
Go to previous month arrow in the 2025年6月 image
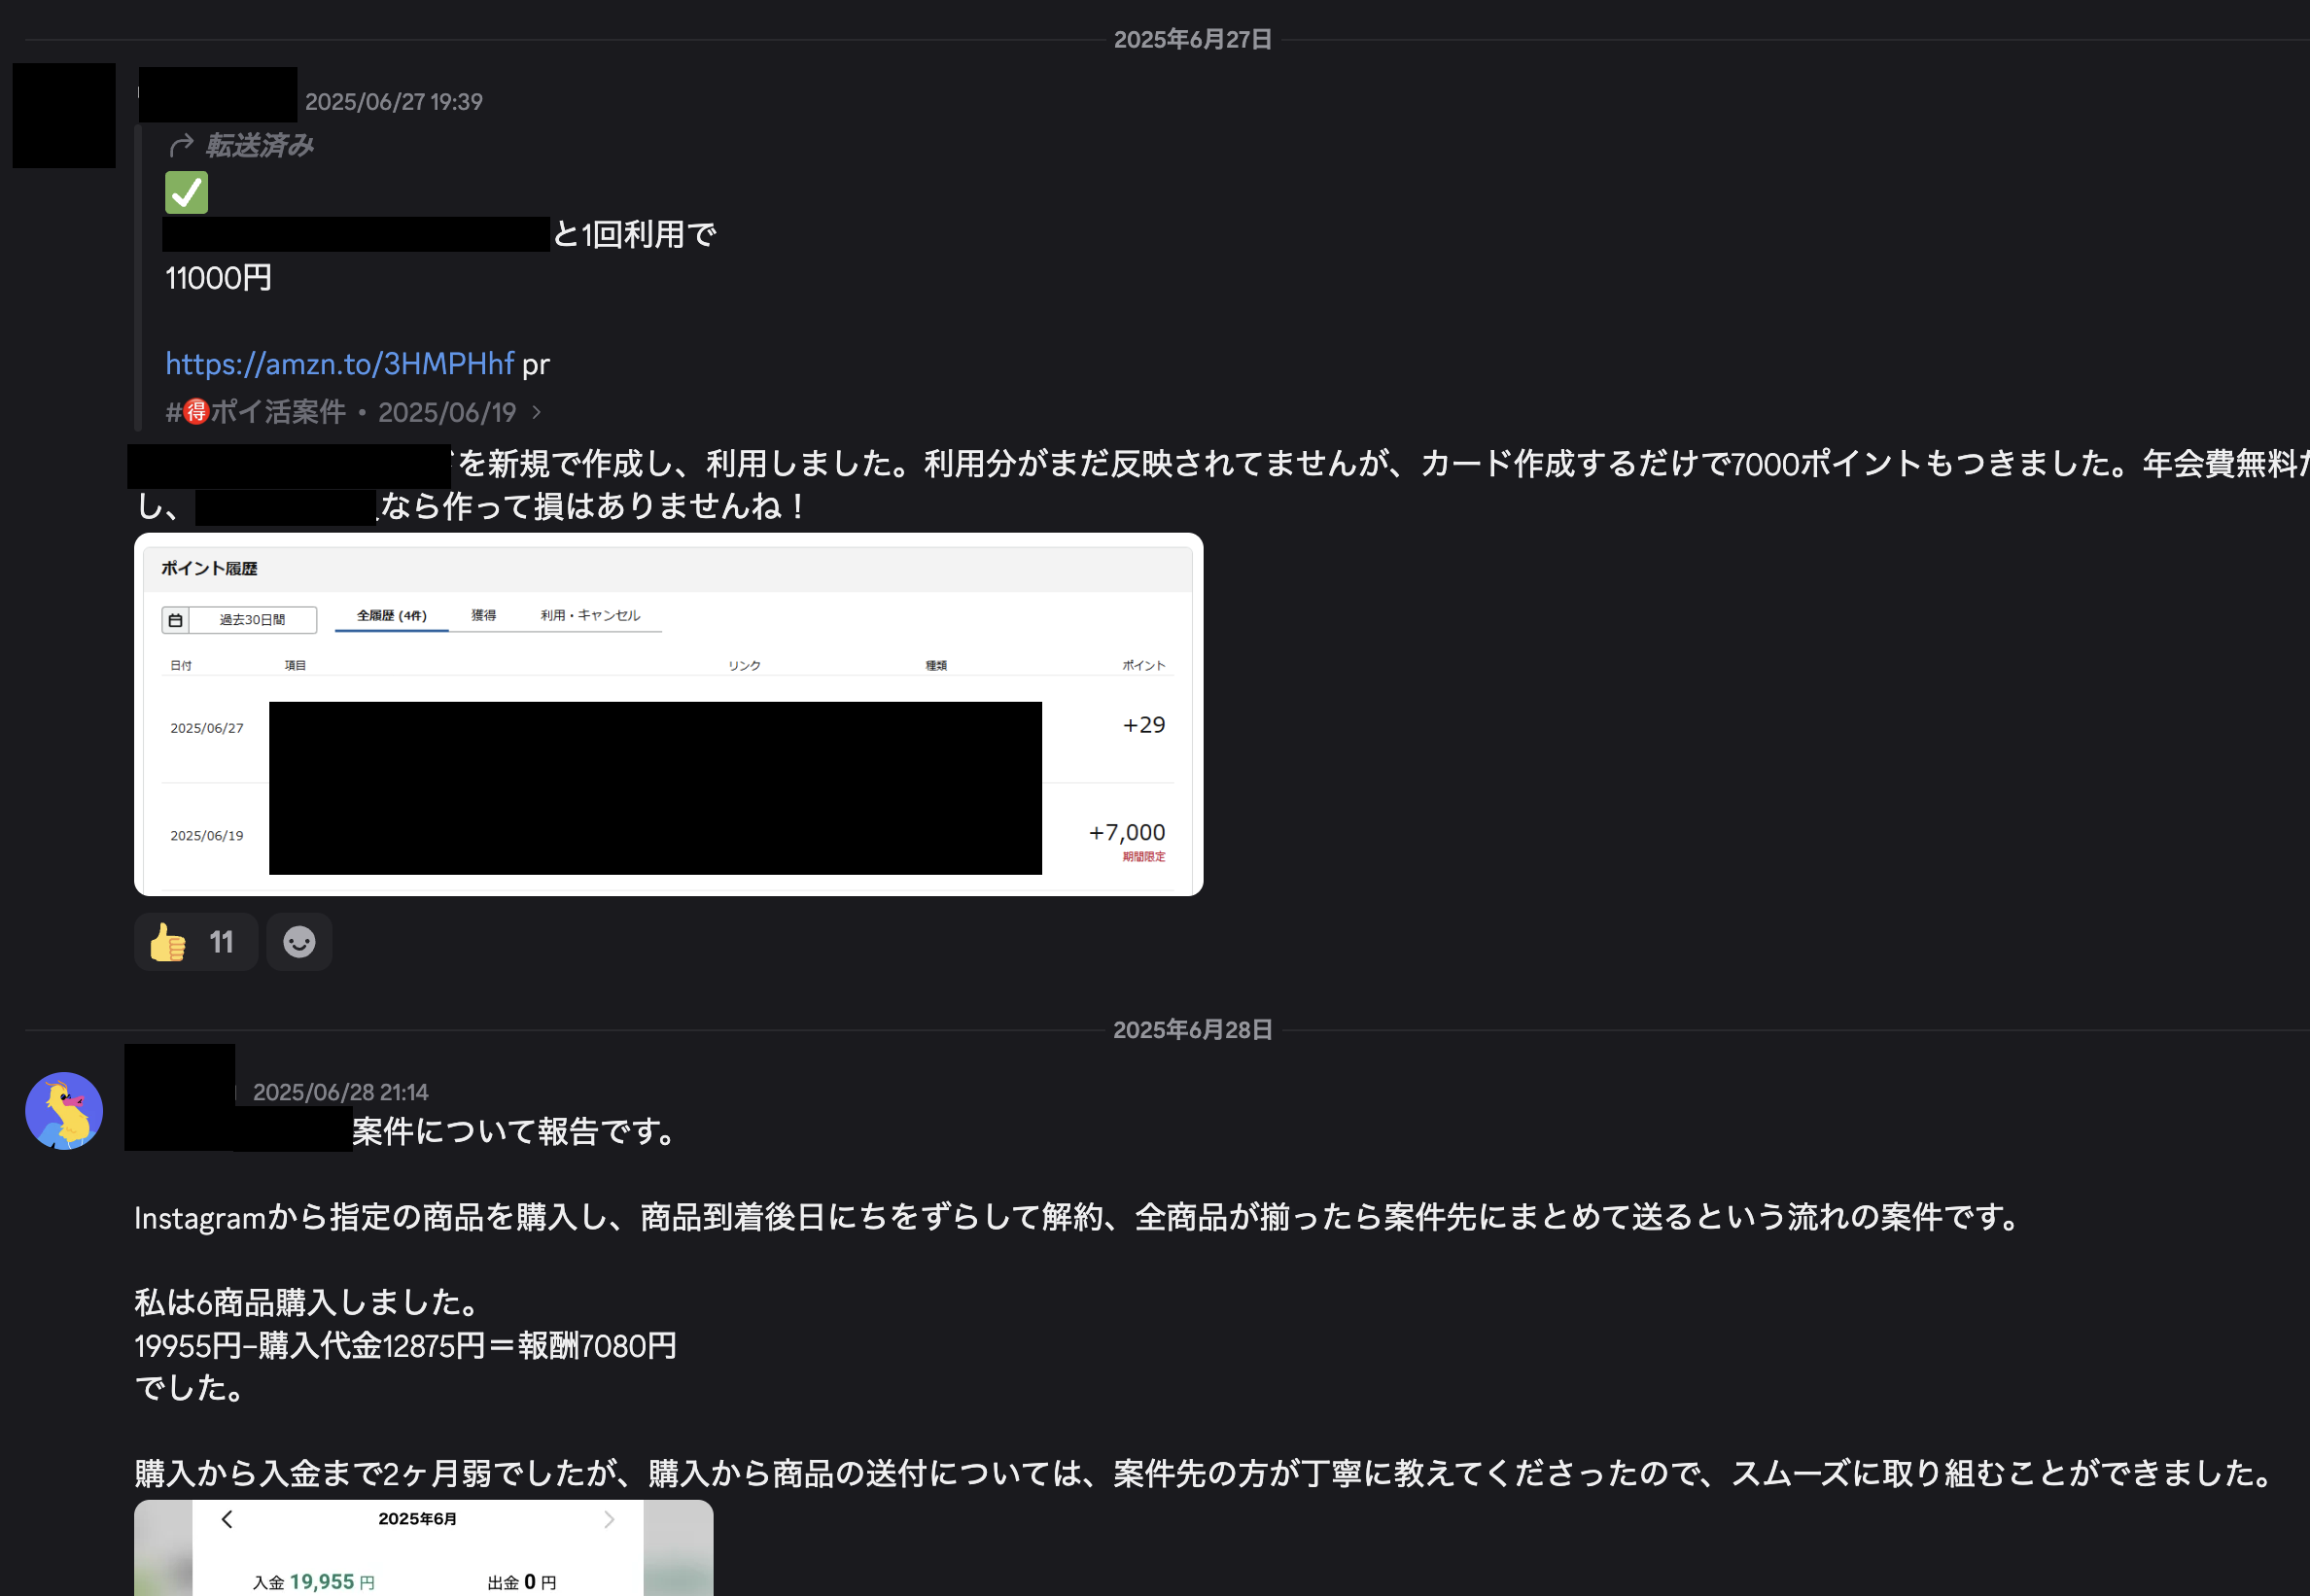coord(227,1519)
